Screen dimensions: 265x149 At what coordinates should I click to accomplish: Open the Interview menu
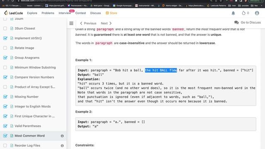(x=65, y=13)
